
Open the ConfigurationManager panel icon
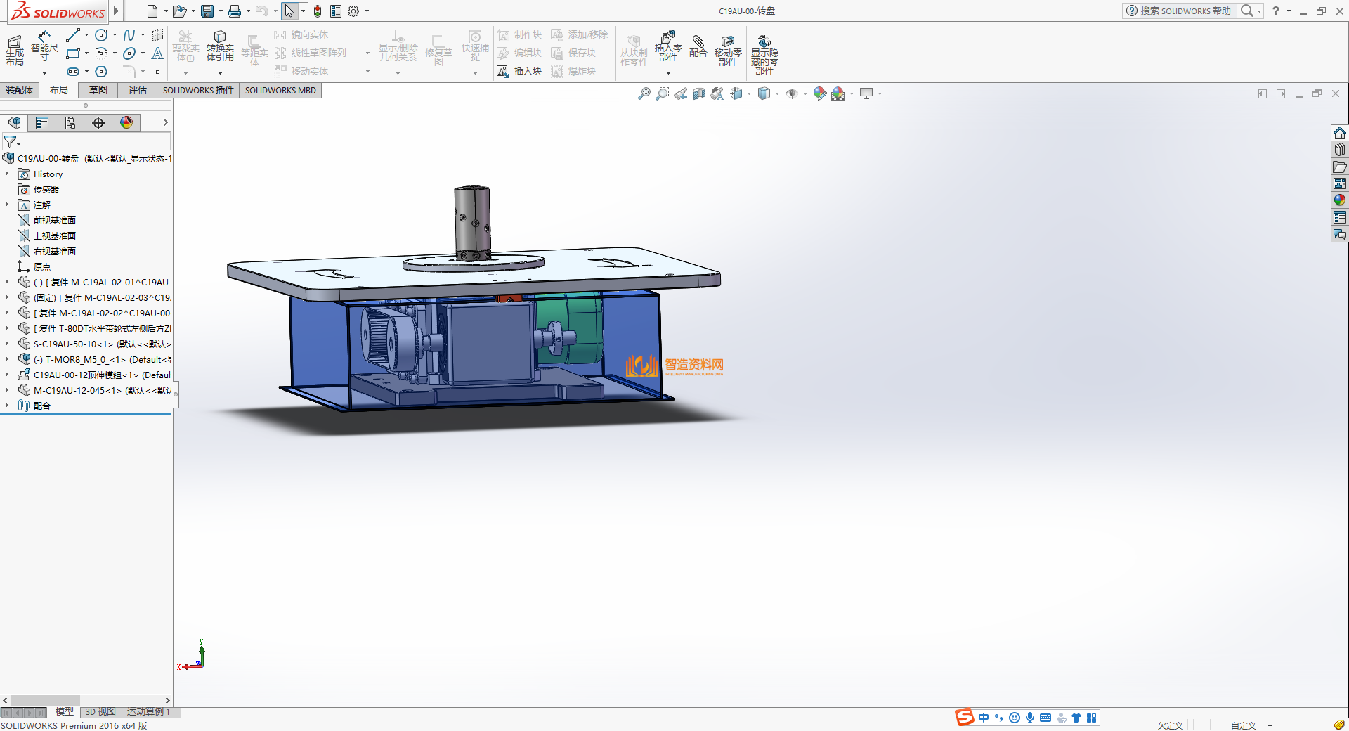point(70,123)
